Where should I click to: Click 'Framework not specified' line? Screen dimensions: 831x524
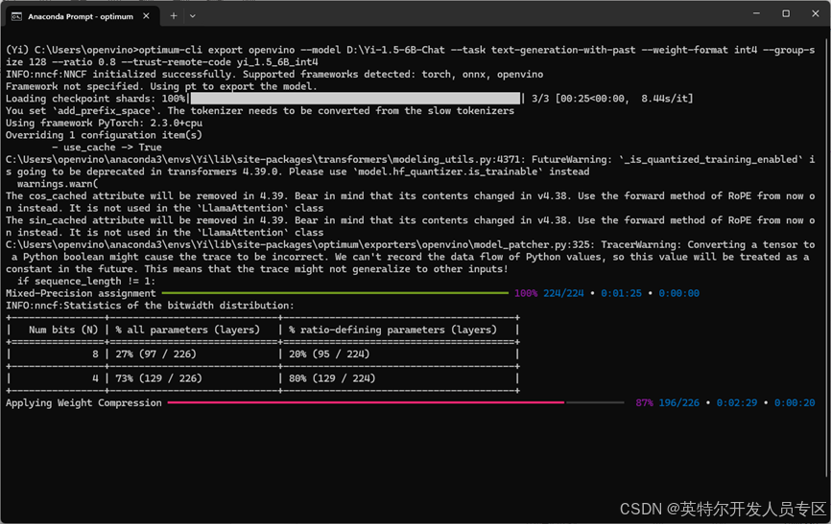161,86
